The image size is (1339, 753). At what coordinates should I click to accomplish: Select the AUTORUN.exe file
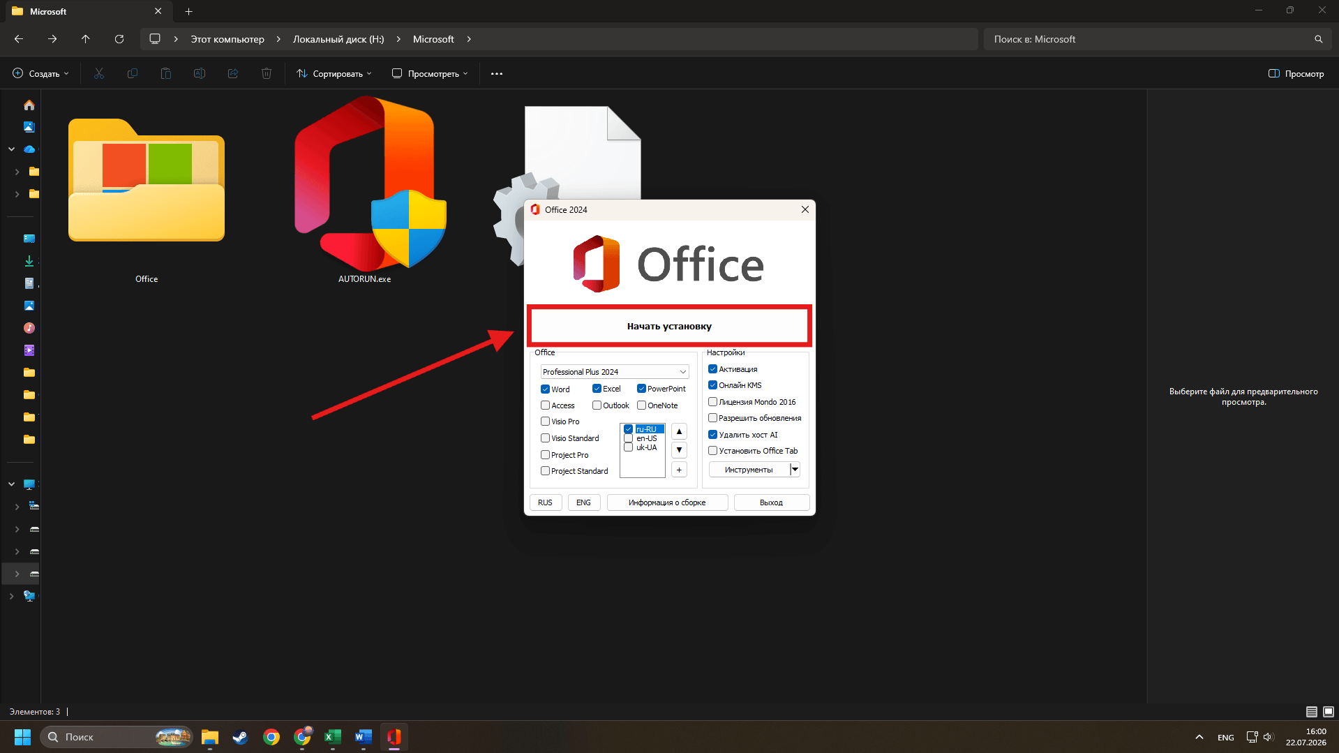(x=365, y=190)
